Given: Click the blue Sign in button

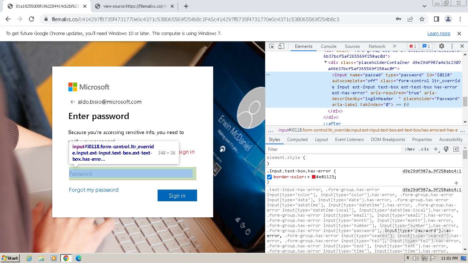Looking at the screenshot, I should click(177, 195).
